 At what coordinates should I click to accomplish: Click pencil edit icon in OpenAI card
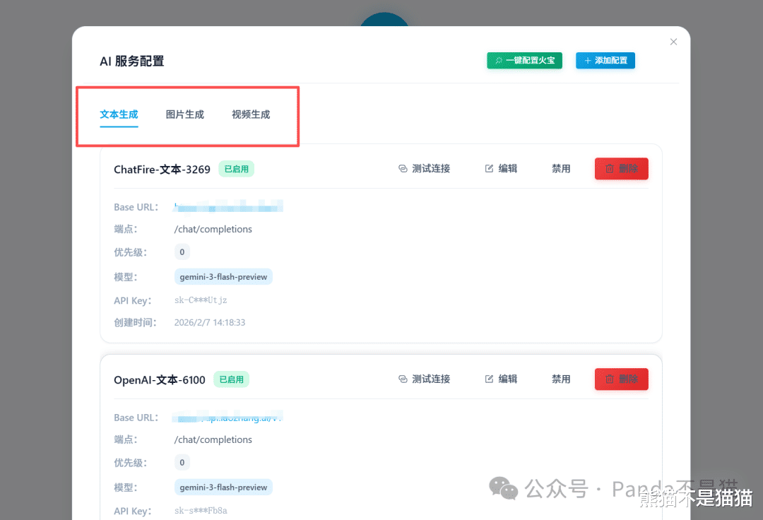pos(489,379)
